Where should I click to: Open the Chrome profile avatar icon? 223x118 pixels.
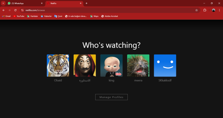click(213, 10)
